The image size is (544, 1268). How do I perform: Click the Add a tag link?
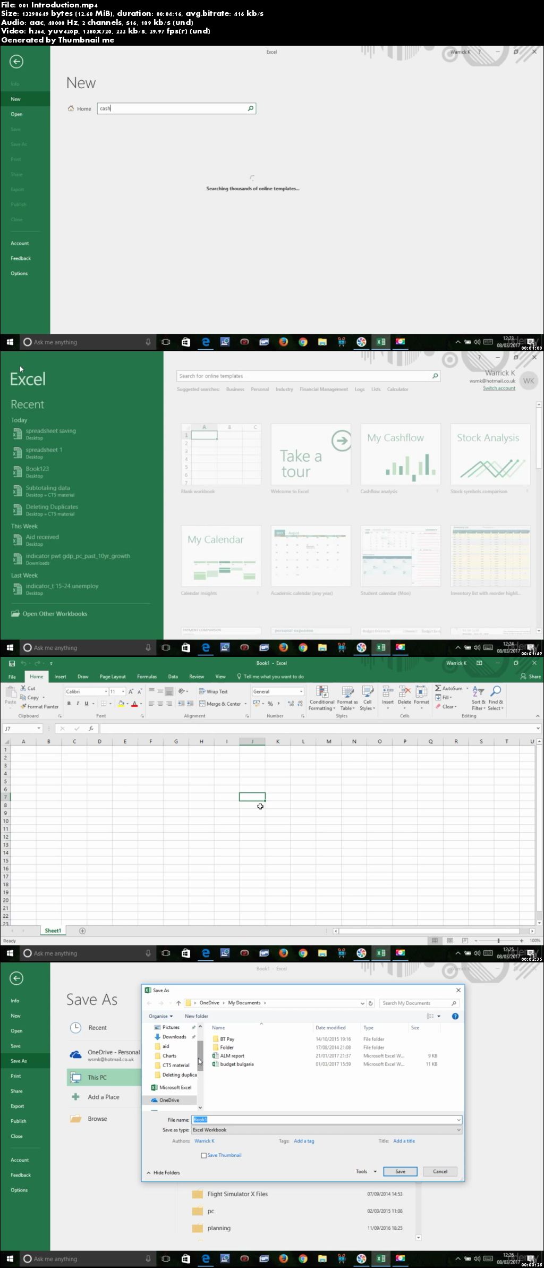[304, 1141]
